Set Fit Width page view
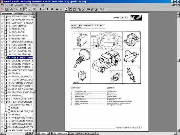This screenshot has height=135, width=180. click(74, 9)
